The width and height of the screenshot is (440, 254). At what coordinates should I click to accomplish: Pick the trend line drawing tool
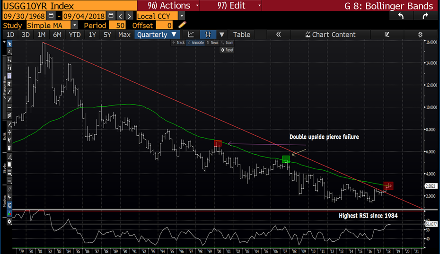pyautogui.click(x=9, y=52)
